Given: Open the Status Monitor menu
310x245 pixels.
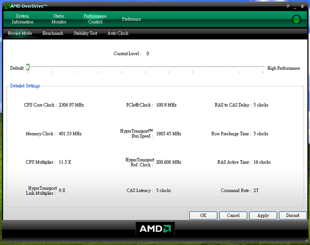Looking at the screenshot, I should tap(59, 19).
